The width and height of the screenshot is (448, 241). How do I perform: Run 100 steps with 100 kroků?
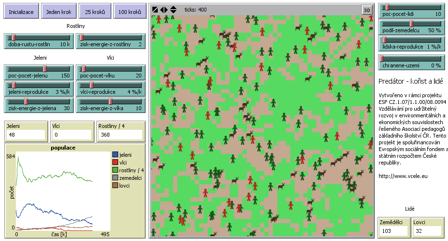tap(130, 12)
